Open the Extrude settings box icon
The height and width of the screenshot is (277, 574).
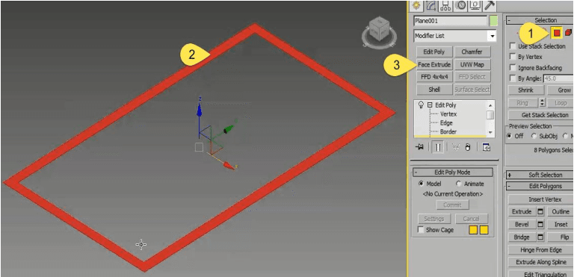tap(540, 212)
